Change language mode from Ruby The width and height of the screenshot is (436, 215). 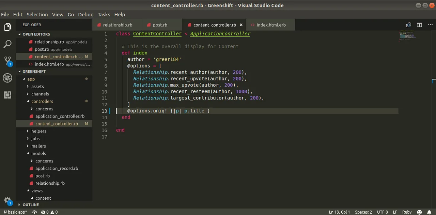[407, 212]
